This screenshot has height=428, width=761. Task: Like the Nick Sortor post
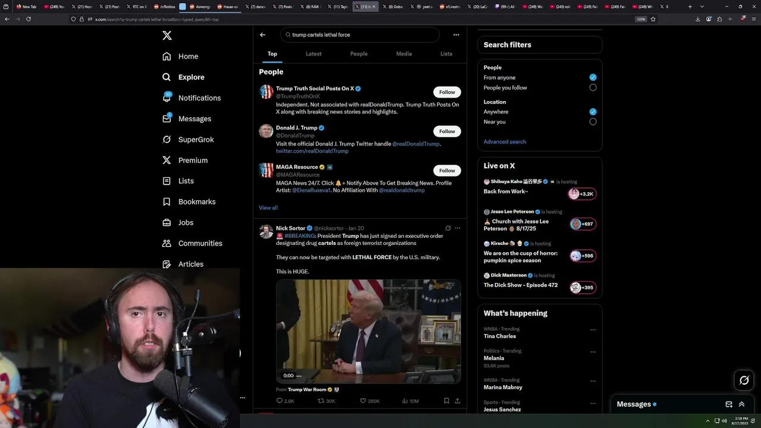click(x=370, y=401)
